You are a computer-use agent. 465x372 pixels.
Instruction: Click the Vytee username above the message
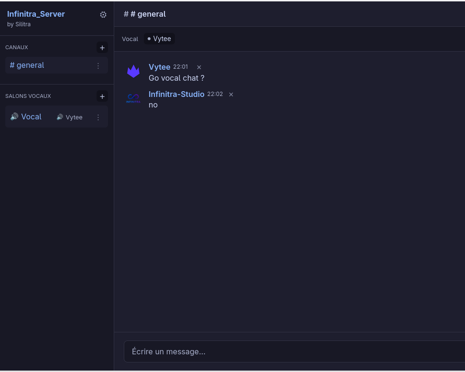(x=159, y=67)
